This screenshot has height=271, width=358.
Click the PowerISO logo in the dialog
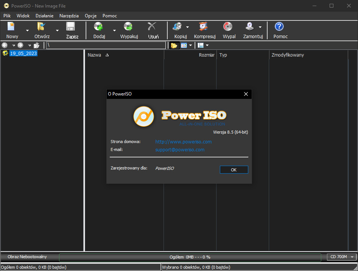click(180, 116)
